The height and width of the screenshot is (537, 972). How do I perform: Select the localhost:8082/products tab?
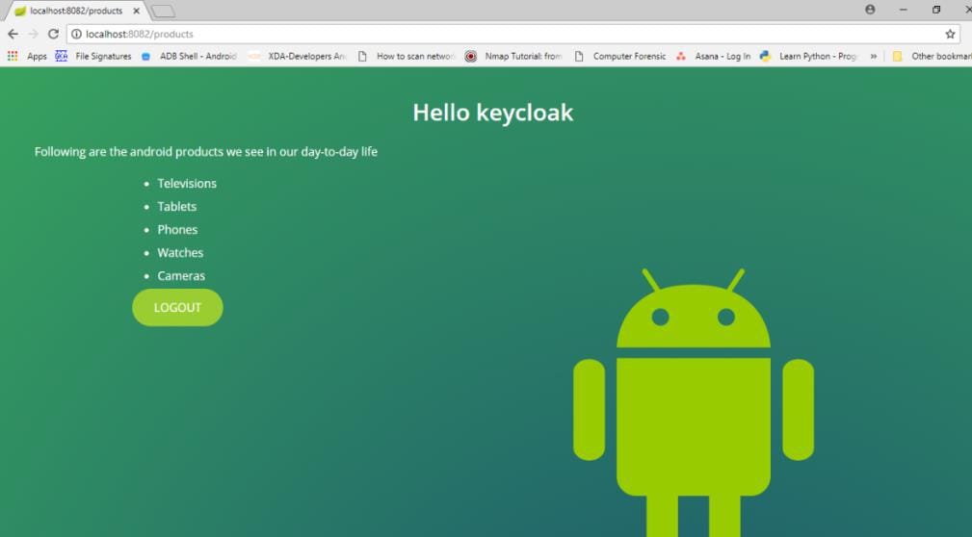tap(72, 11)
